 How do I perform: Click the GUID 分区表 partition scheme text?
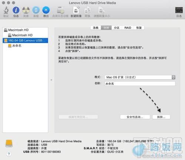click(x=115, y=152)
